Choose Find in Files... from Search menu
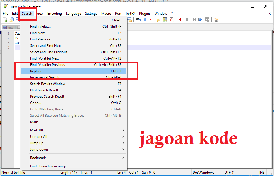 pyautogui.click(x=73, y=27)
